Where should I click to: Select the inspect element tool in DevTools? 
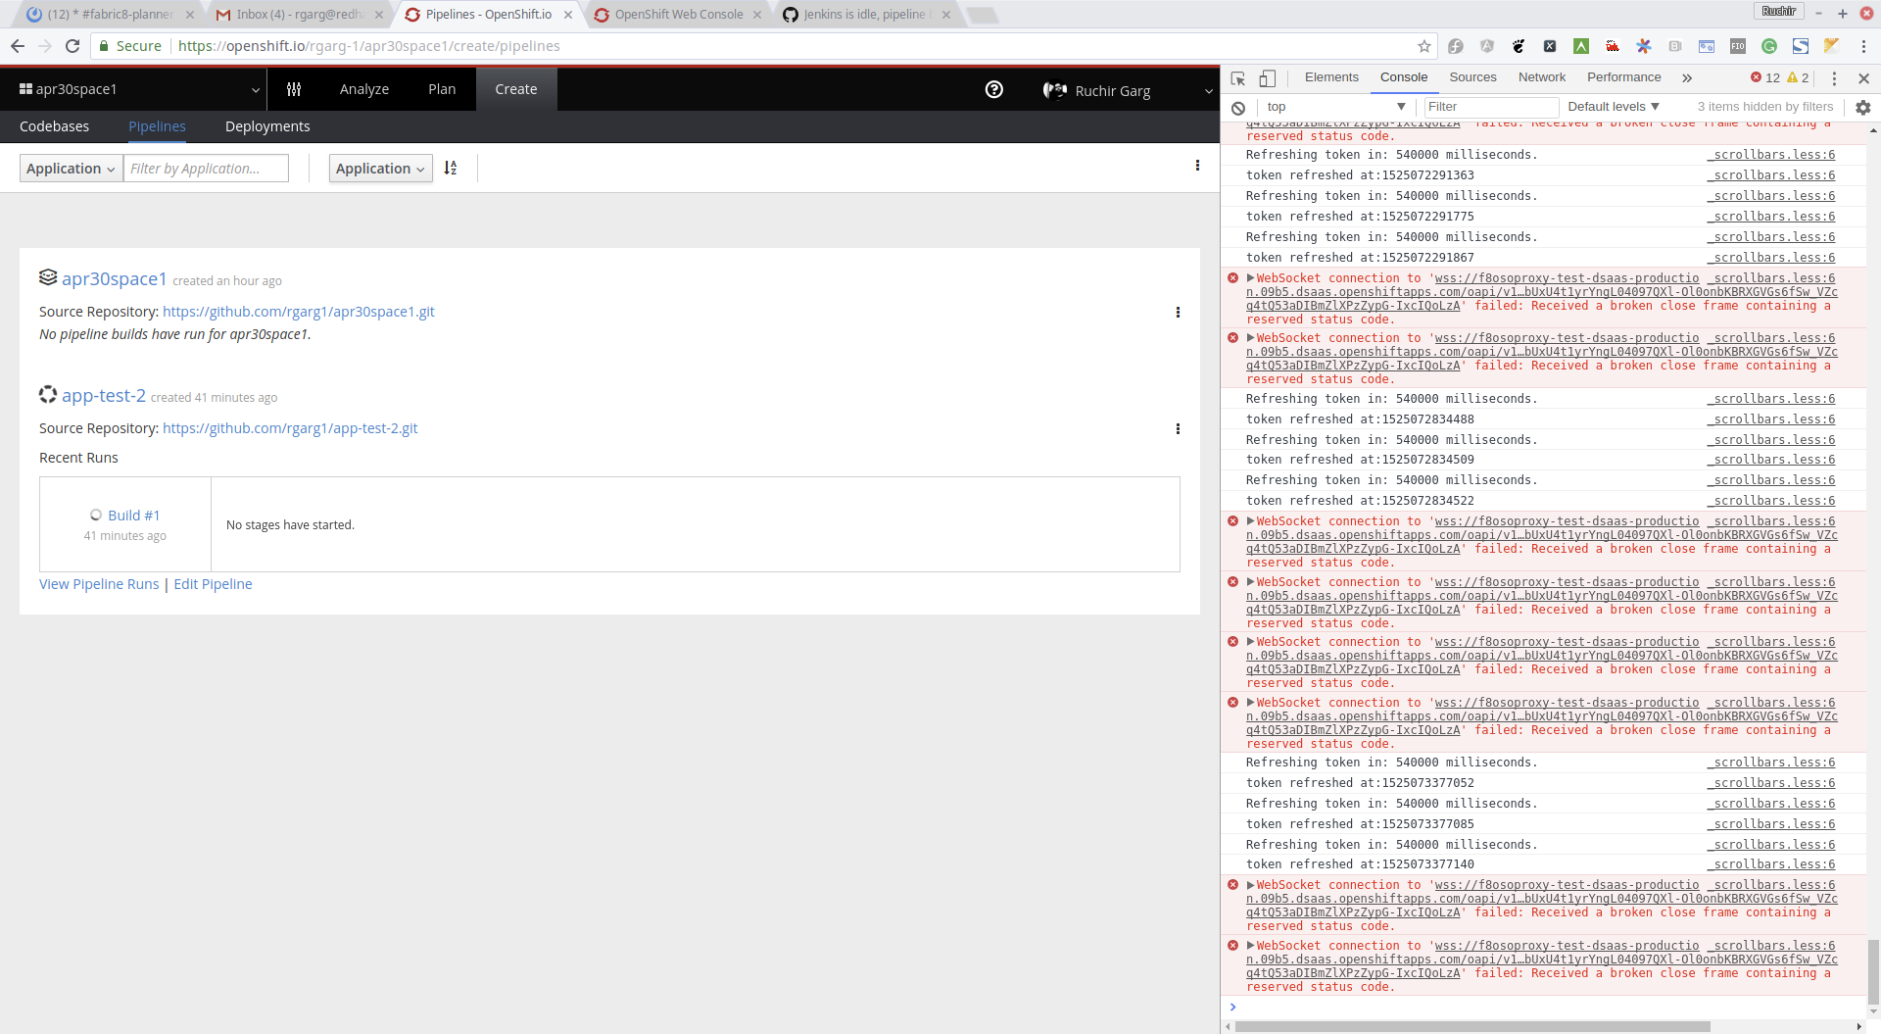1237,77
